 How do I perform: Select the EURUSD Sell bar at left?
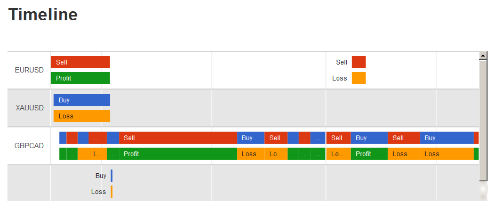tap(80, 62)
